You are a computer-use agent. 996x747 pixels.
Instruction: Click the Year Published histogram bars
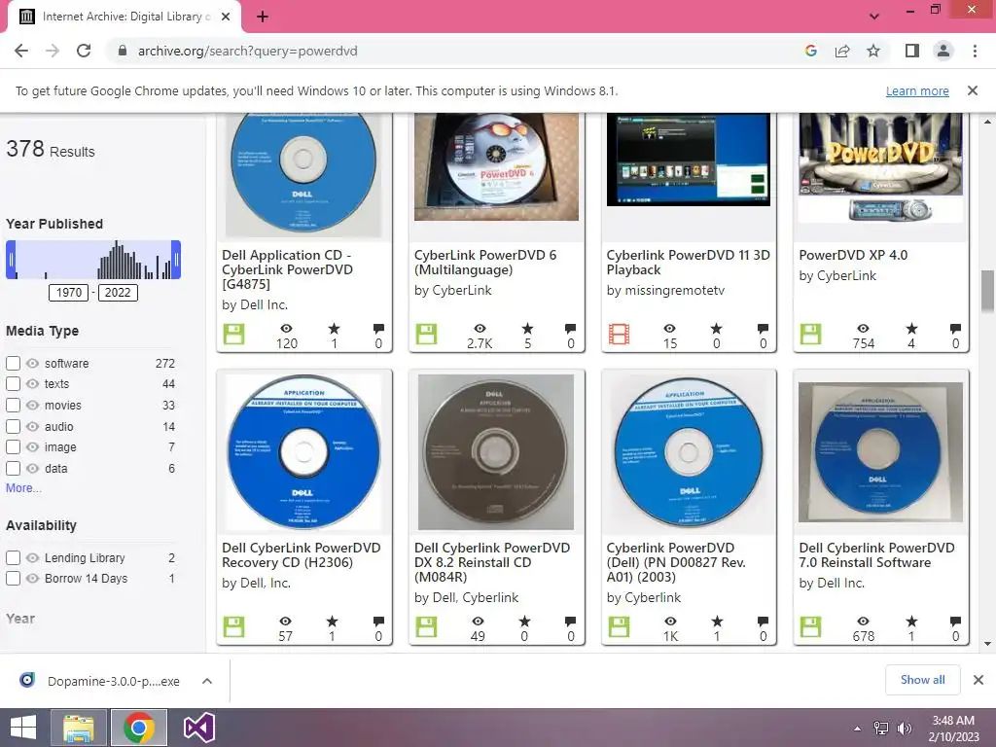(93, 260)
